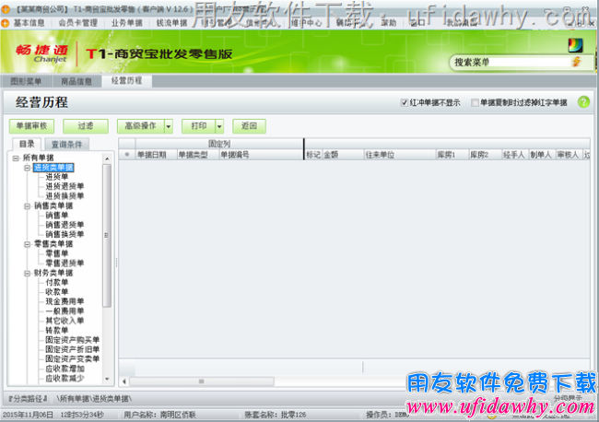Collapse the 所有单据 root tree node
Image resolution: width=599 pixels, height=422 pixels.
[x=16, y=158]
